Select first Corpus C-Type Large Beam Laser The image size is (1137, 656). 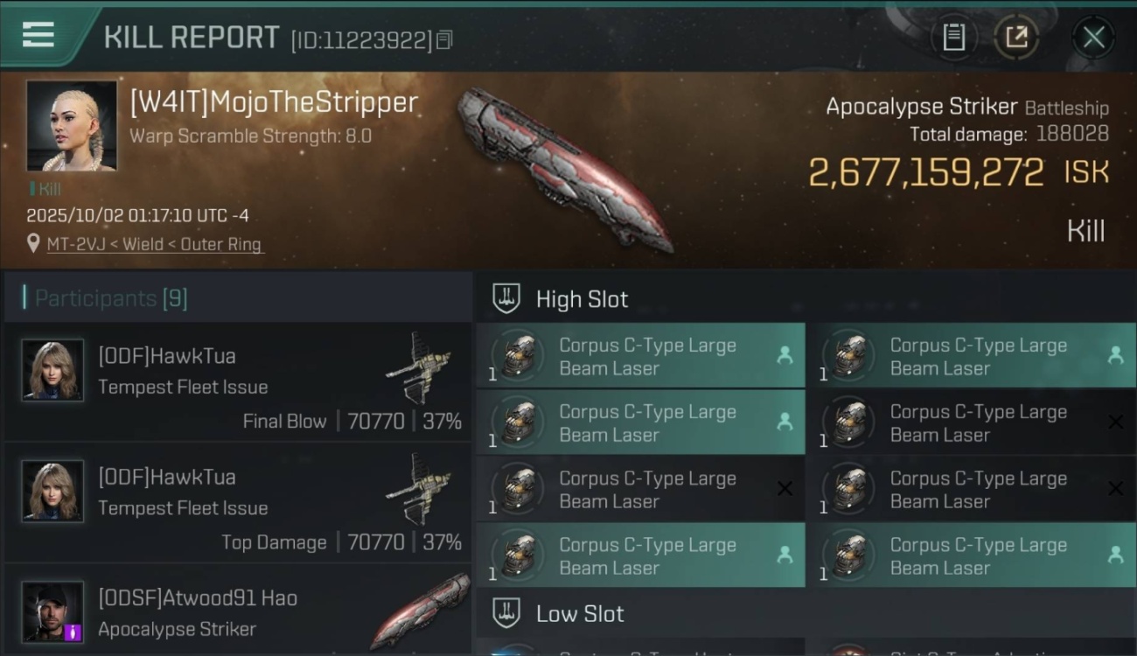(x=641, y=356)
